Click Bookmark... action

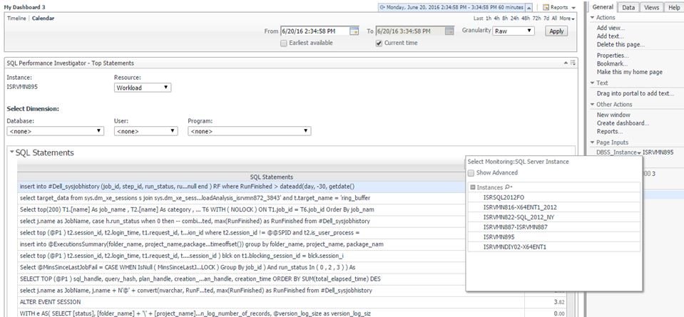click(x=613, y=64)
